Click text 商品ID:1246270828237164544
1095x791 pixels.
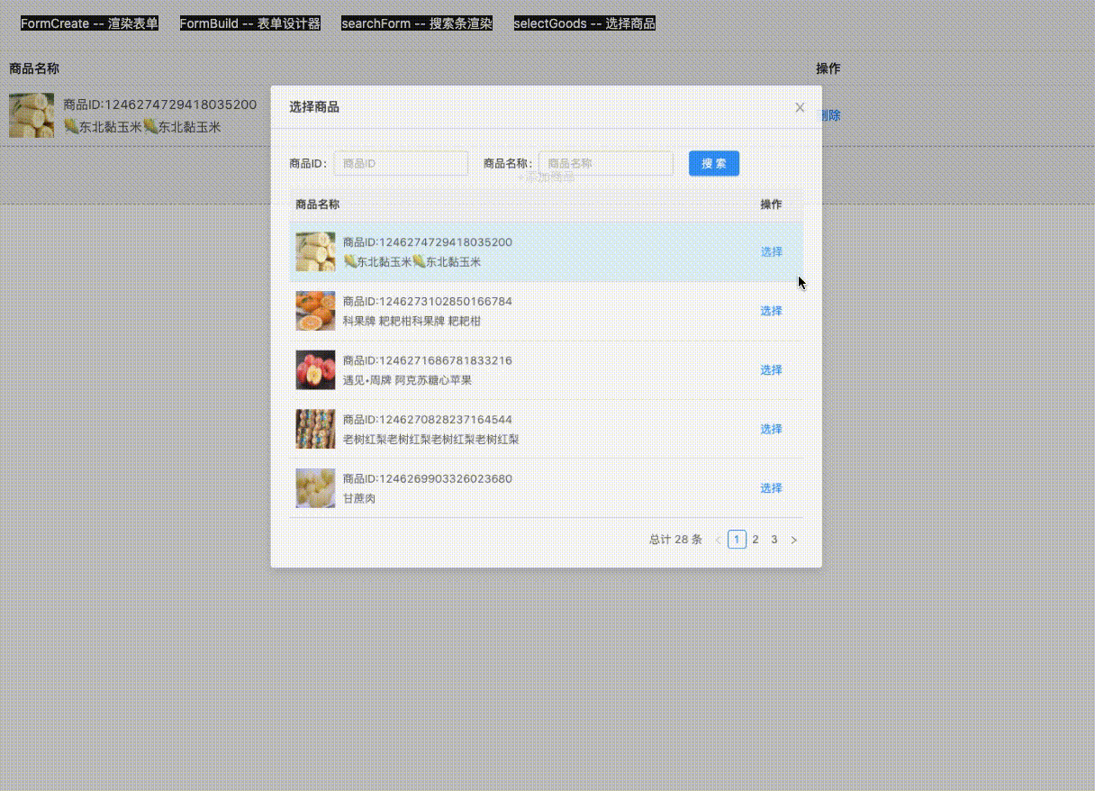point(428,420)
